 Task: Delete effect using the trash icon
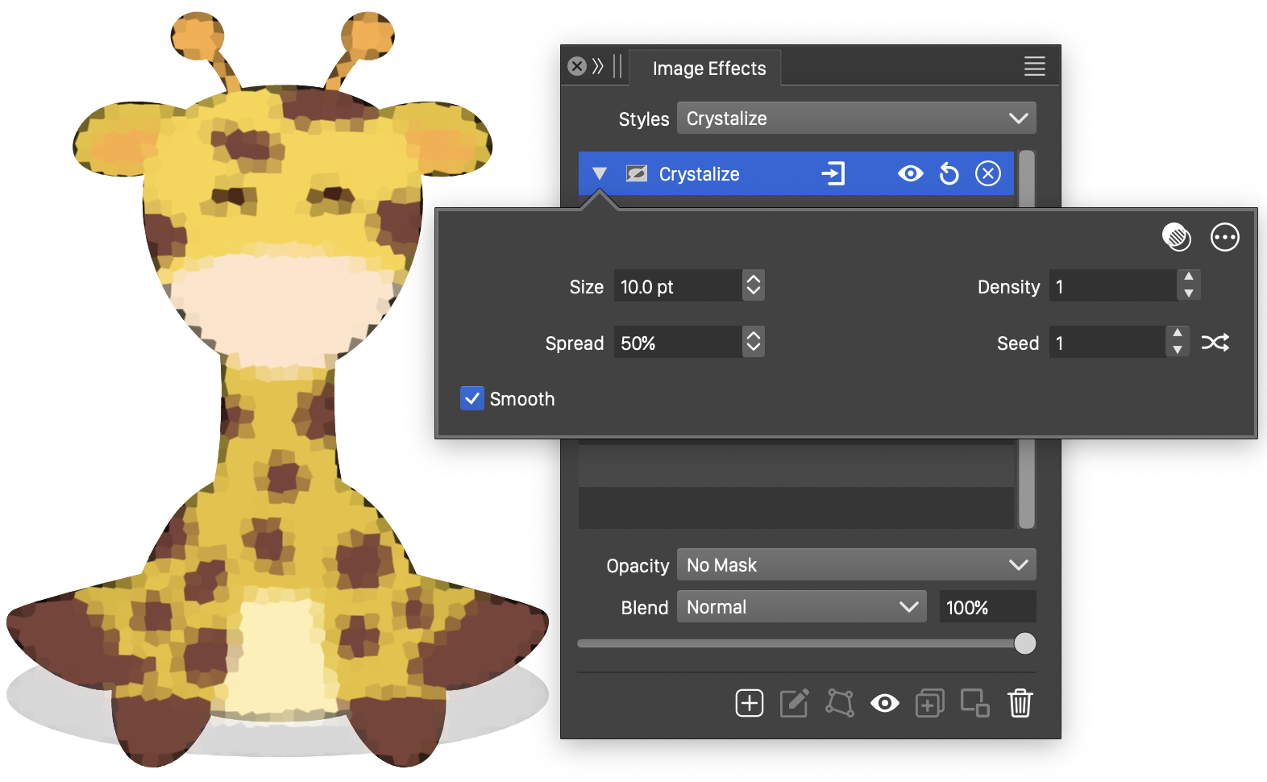[x=1020, y=703]
